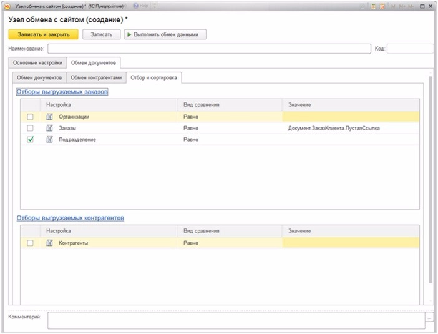The image size is (438, 334).
Task: Click the filter icon beside Заказы
Action: [x=49, y=128]
